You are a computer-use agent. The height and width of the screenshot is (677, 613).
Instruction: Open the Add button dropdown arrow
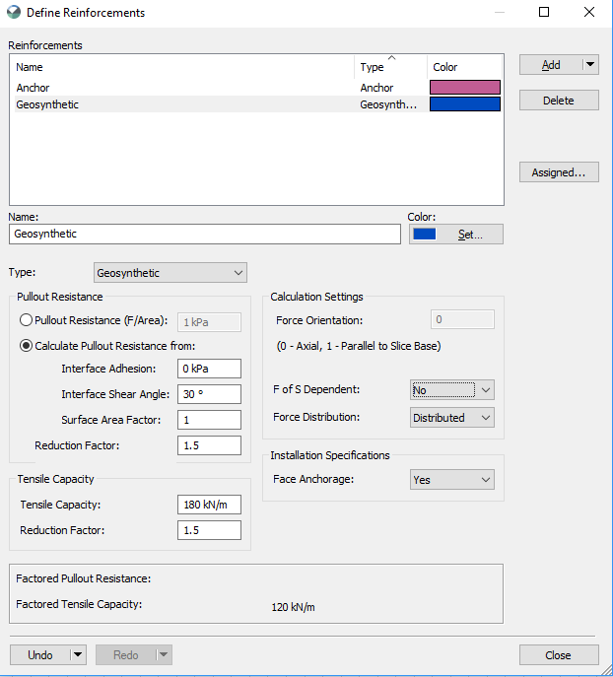pos(590,65)
